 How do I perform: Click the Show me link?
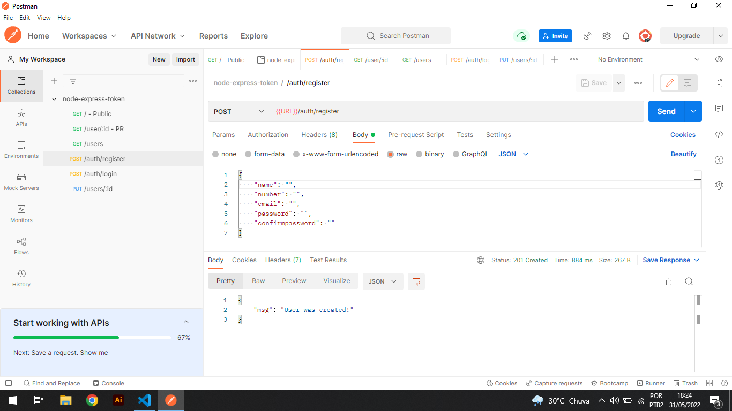pos(94,353)
